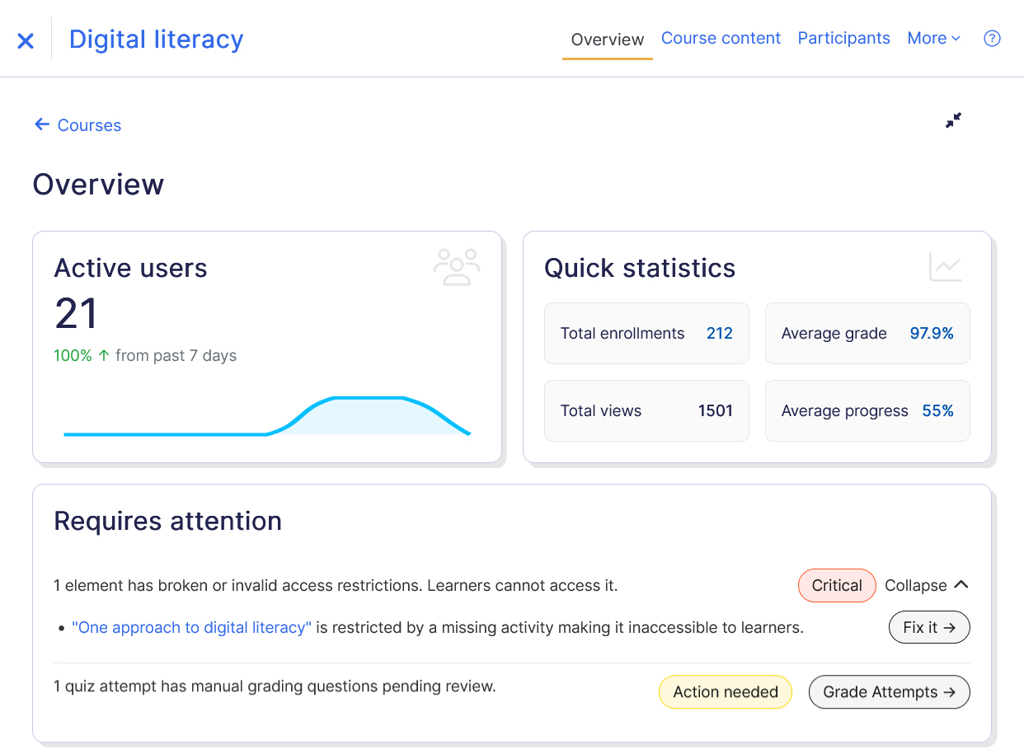Switch to the Course content tab
The width and height of the screenshot is (1024, 754).
coord(721,38)
